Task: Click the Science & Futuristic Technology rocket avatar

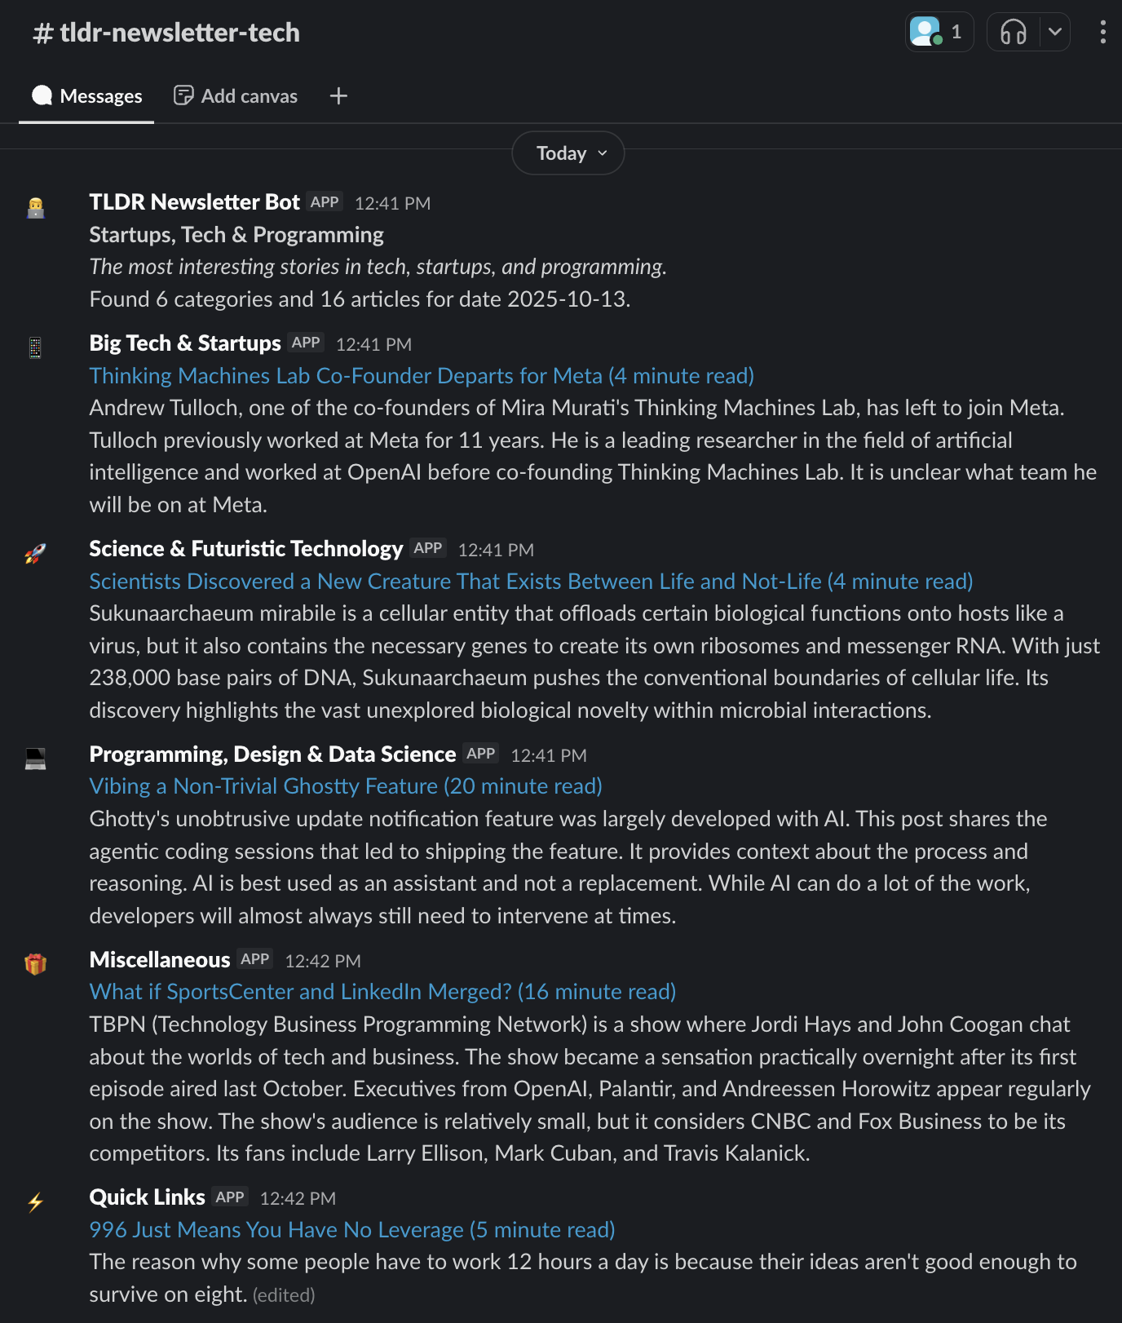Action: coord(36,554)
